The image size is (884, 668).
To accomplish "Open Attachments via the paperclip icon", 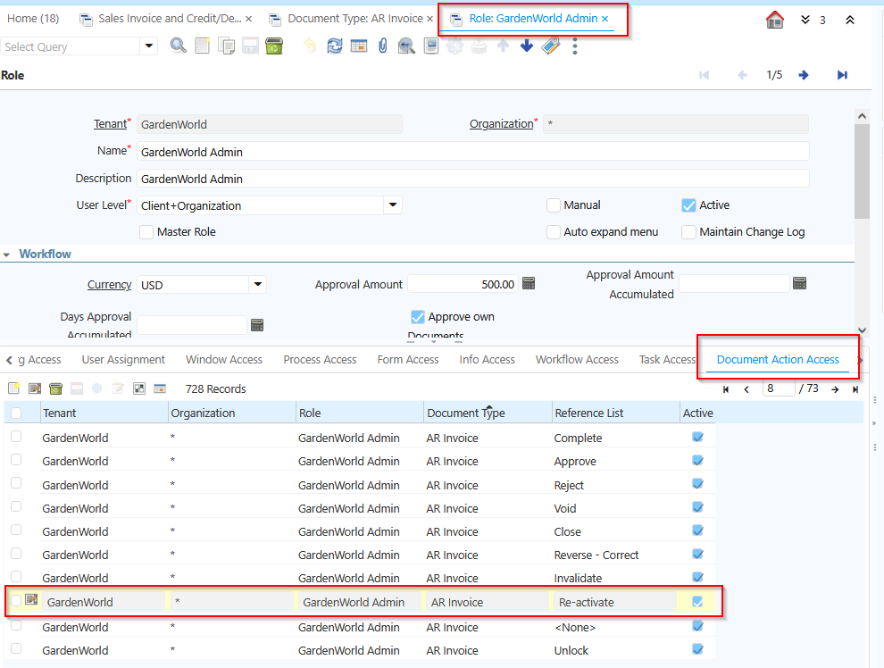I will (x=384, y=45).
